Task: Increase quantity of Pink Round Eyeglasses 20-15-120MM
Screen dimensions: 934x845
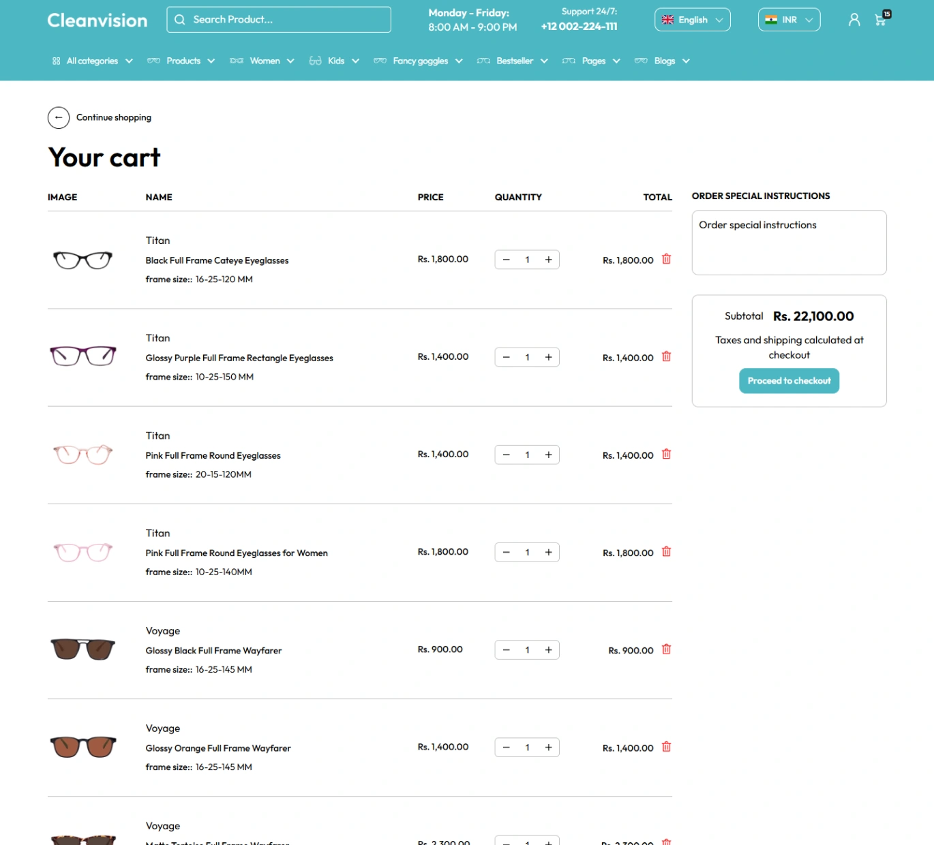Action: (548, 455)
